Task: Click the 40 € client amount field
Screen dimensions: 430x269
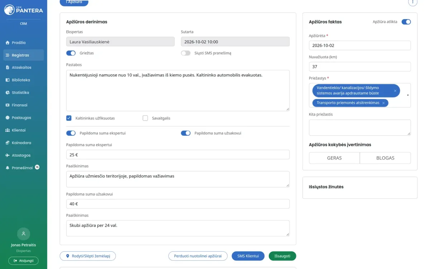Action: click(178, 204)
